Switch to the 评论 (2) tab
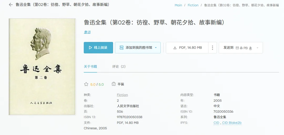Viewport: 284px width, 135px height. click(119, 66)
